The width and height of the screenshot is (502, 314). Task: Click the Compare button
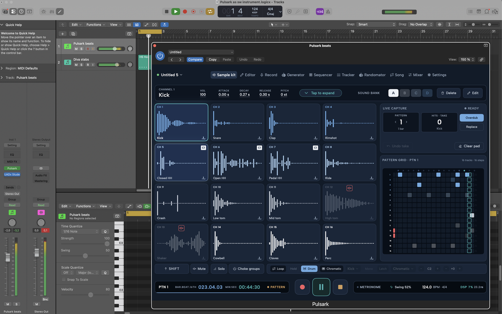195,59
